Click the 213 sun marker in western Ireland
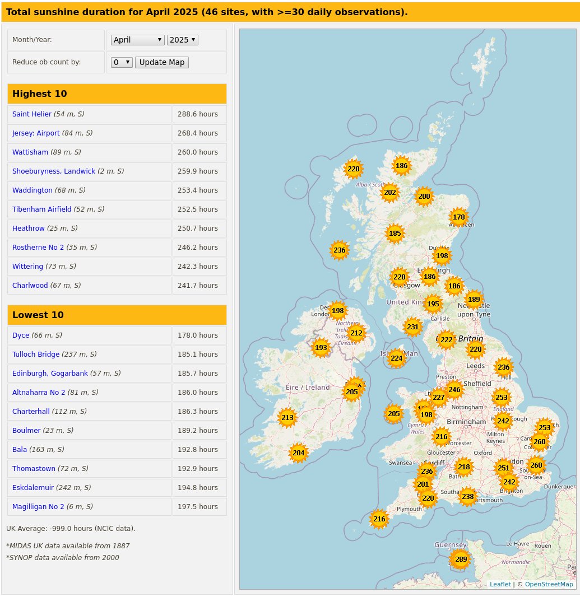Viewport: 580px width, 597px height. [287, 417]
